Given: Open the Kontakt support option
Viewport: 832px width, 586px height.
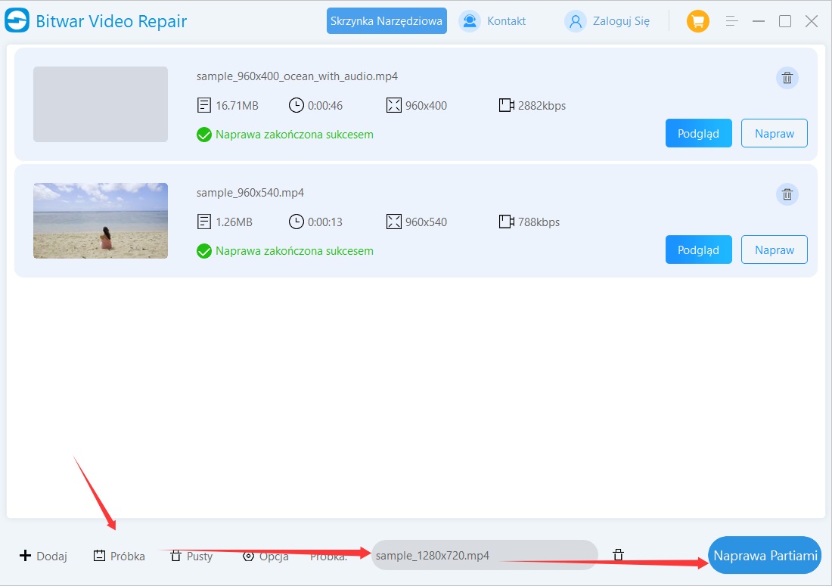Looking at the screenshot, I should (493, 21).
